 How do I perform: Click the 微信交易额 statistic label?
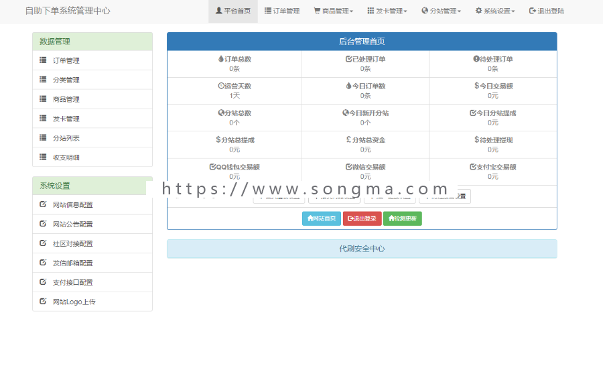[x=368, y=167]
